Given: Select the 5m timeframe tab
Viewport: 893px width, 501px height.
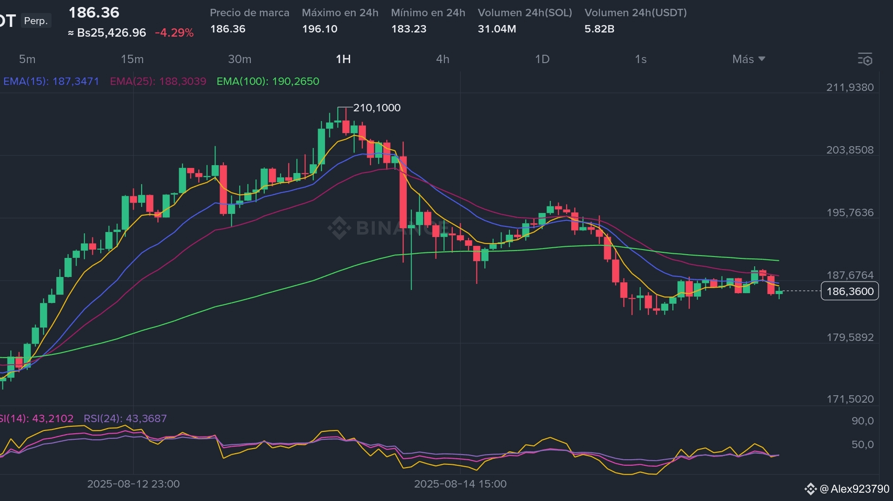Looking at the screenshot, I should click(27, 59).
